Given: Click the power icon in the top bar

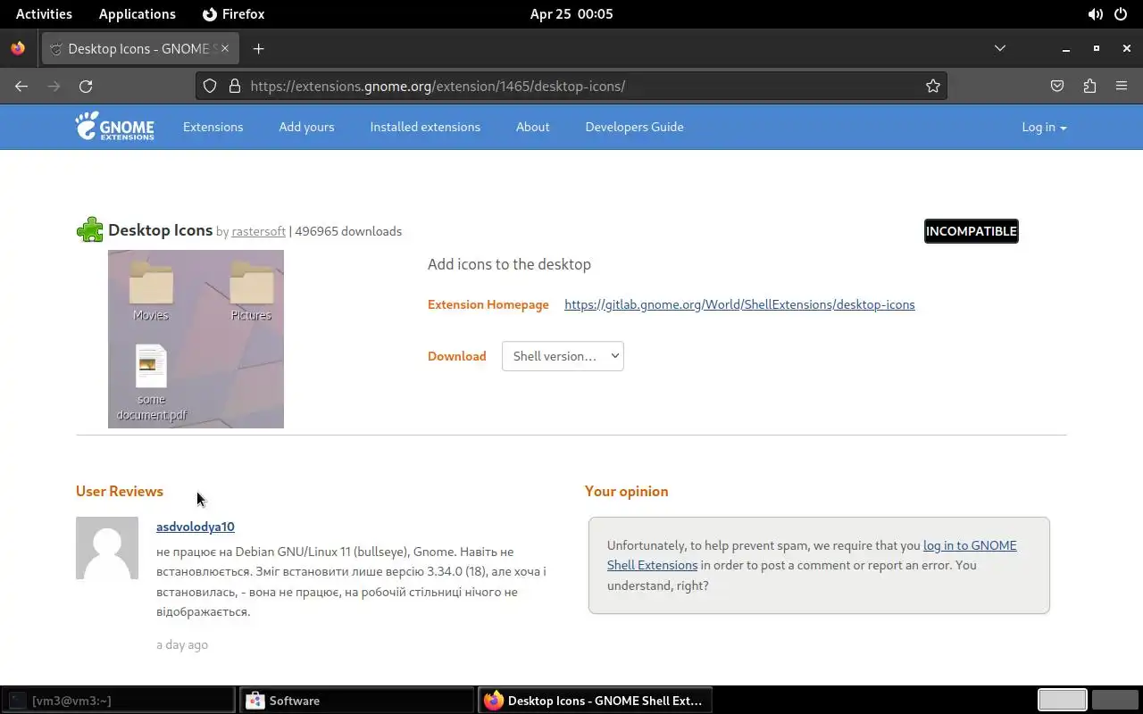Looking at the screenshot, I should click(1122, 14).
